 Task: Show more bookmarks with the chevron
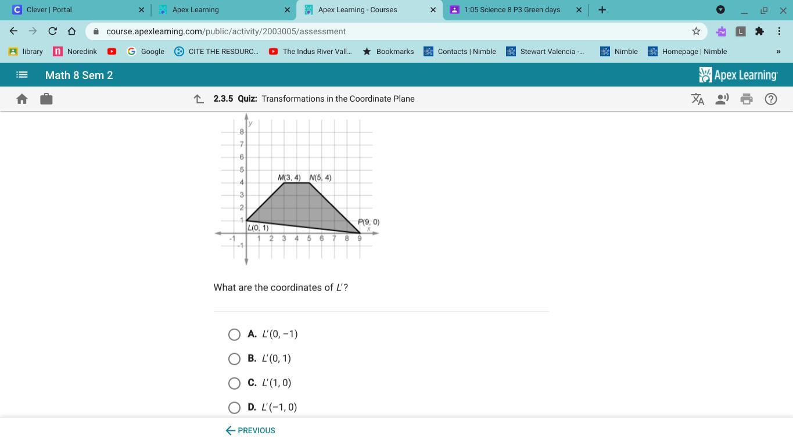(x=778, y=52)
